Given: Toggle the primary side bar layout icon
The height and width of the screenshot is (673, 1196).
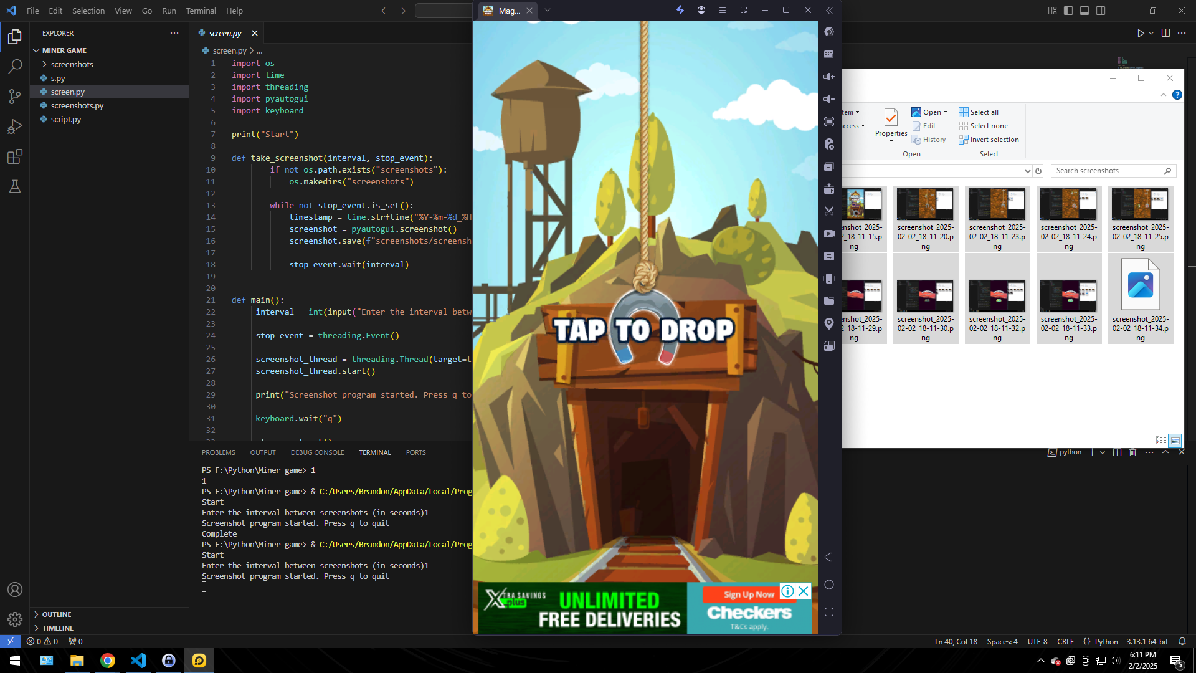Looking at the screenshot, I should (x=1068, y=11).
